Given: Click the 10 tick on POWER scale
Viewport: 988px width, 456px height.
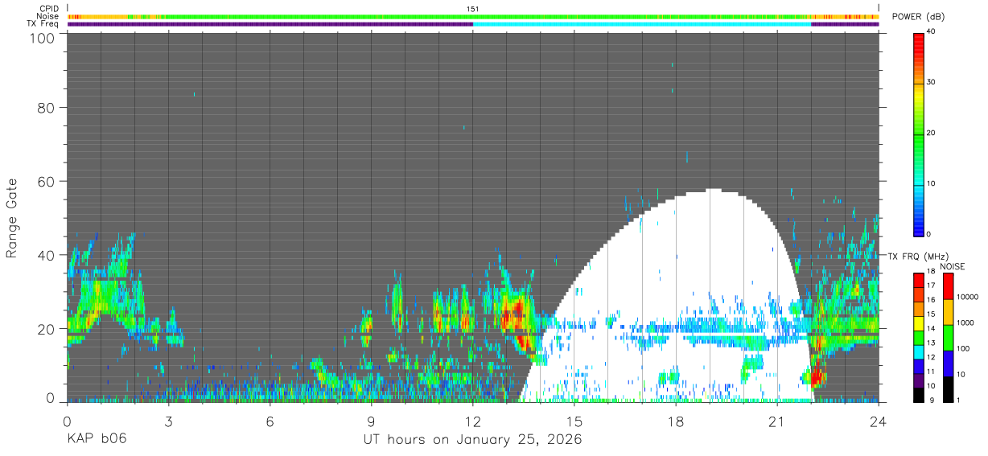Looking at the screenshot, I should pos(931,183).
